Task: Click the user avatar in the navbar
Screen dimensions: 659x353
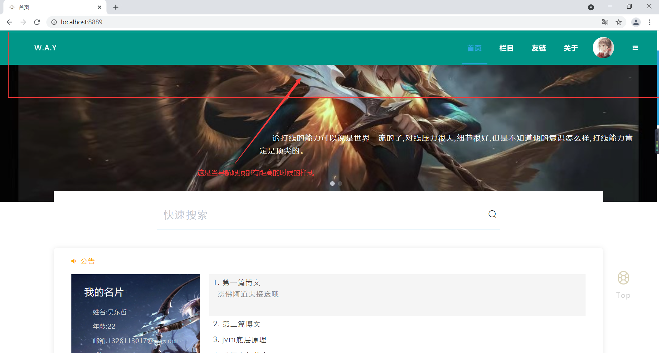Action: coord(603,48)
